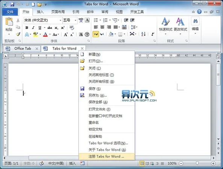Open Change Styles (更改样式) menu
Viewport: 223px width, 169px height.
[x=181, y=26]
